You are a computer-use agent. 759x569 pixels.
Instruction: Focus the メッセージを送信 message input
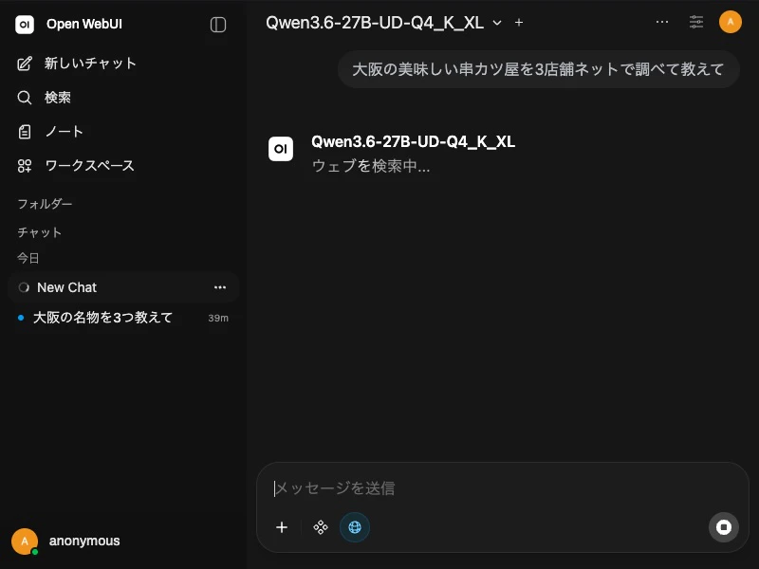pos(503,488)
